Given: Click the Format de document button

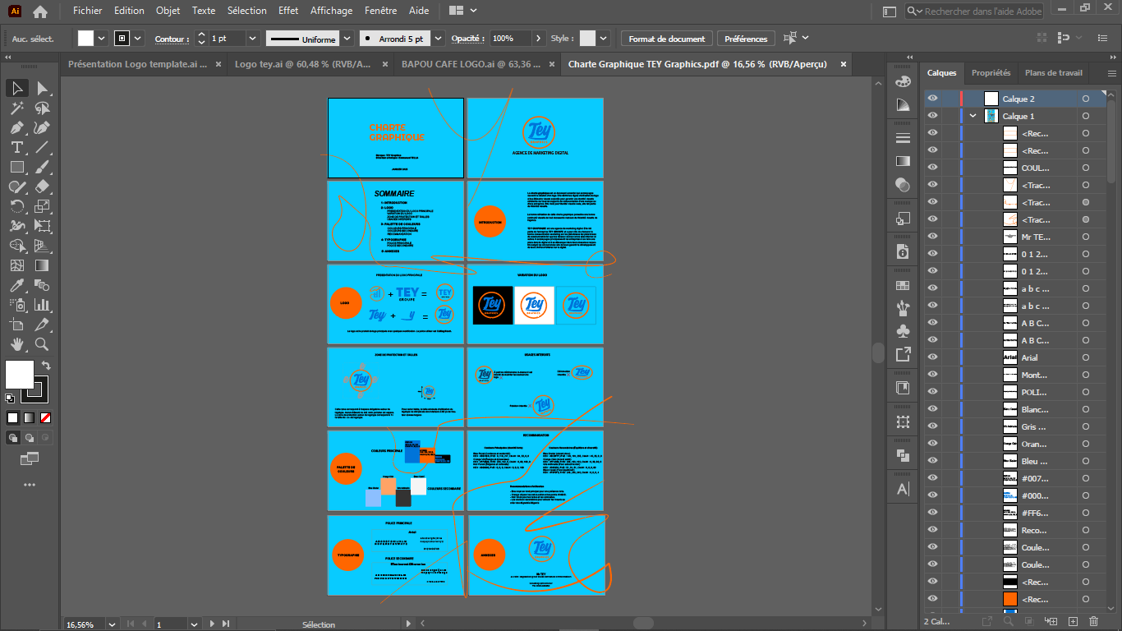Looking at the screenshot, I should click(666, 39).
